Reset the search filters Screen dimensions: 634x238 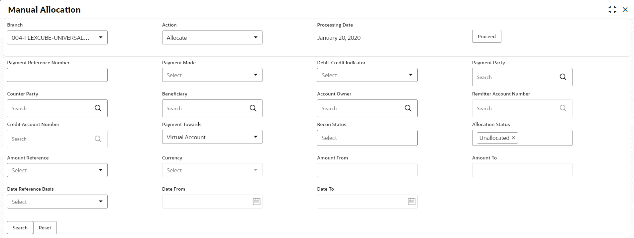point(45,228)
